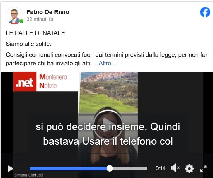
Task: Click the landscape hillside photo in video
Action: tap(108, 92)
